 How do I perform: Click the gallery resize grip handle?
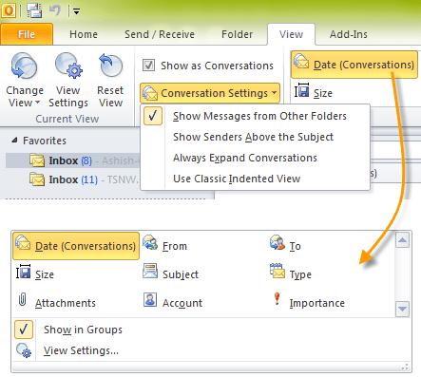point(405,368)
